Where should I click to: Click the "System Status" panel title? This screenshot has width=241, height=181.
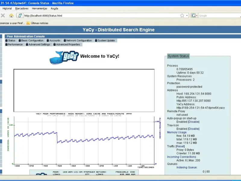tap(178, 56)
